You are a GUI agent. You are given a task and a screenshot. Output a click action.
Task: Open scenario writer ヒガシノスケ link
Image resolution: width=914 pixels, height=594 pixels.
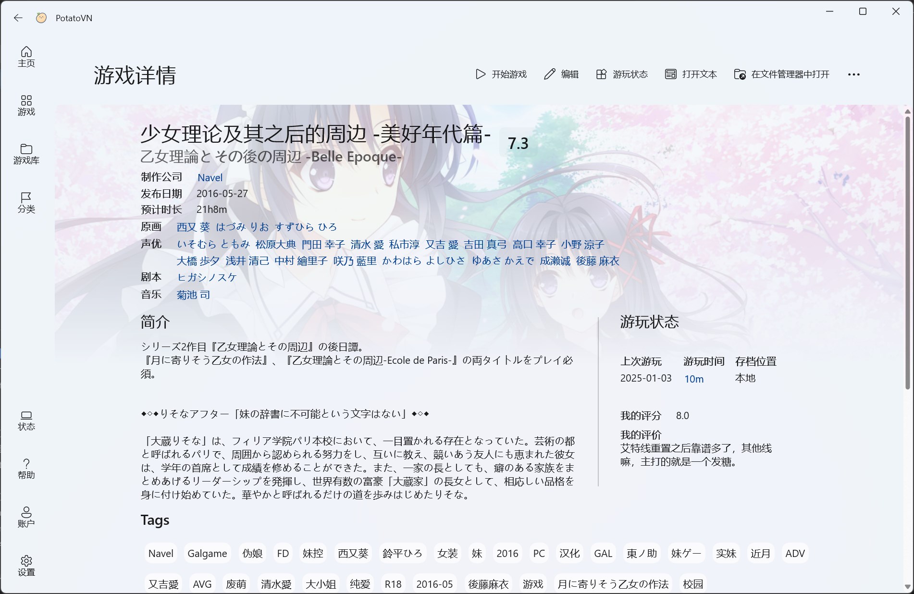click(207, 277)
